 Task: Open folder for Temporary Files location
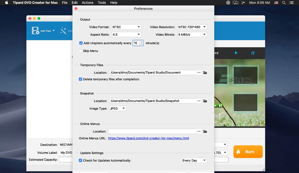pyautogui.click(x=205, y=73)
